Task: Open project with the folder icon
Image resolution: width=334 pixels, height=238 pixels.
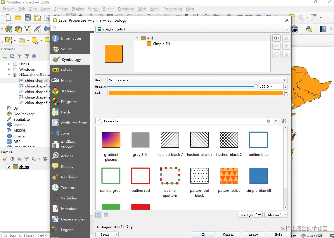Action: [18, 18]
